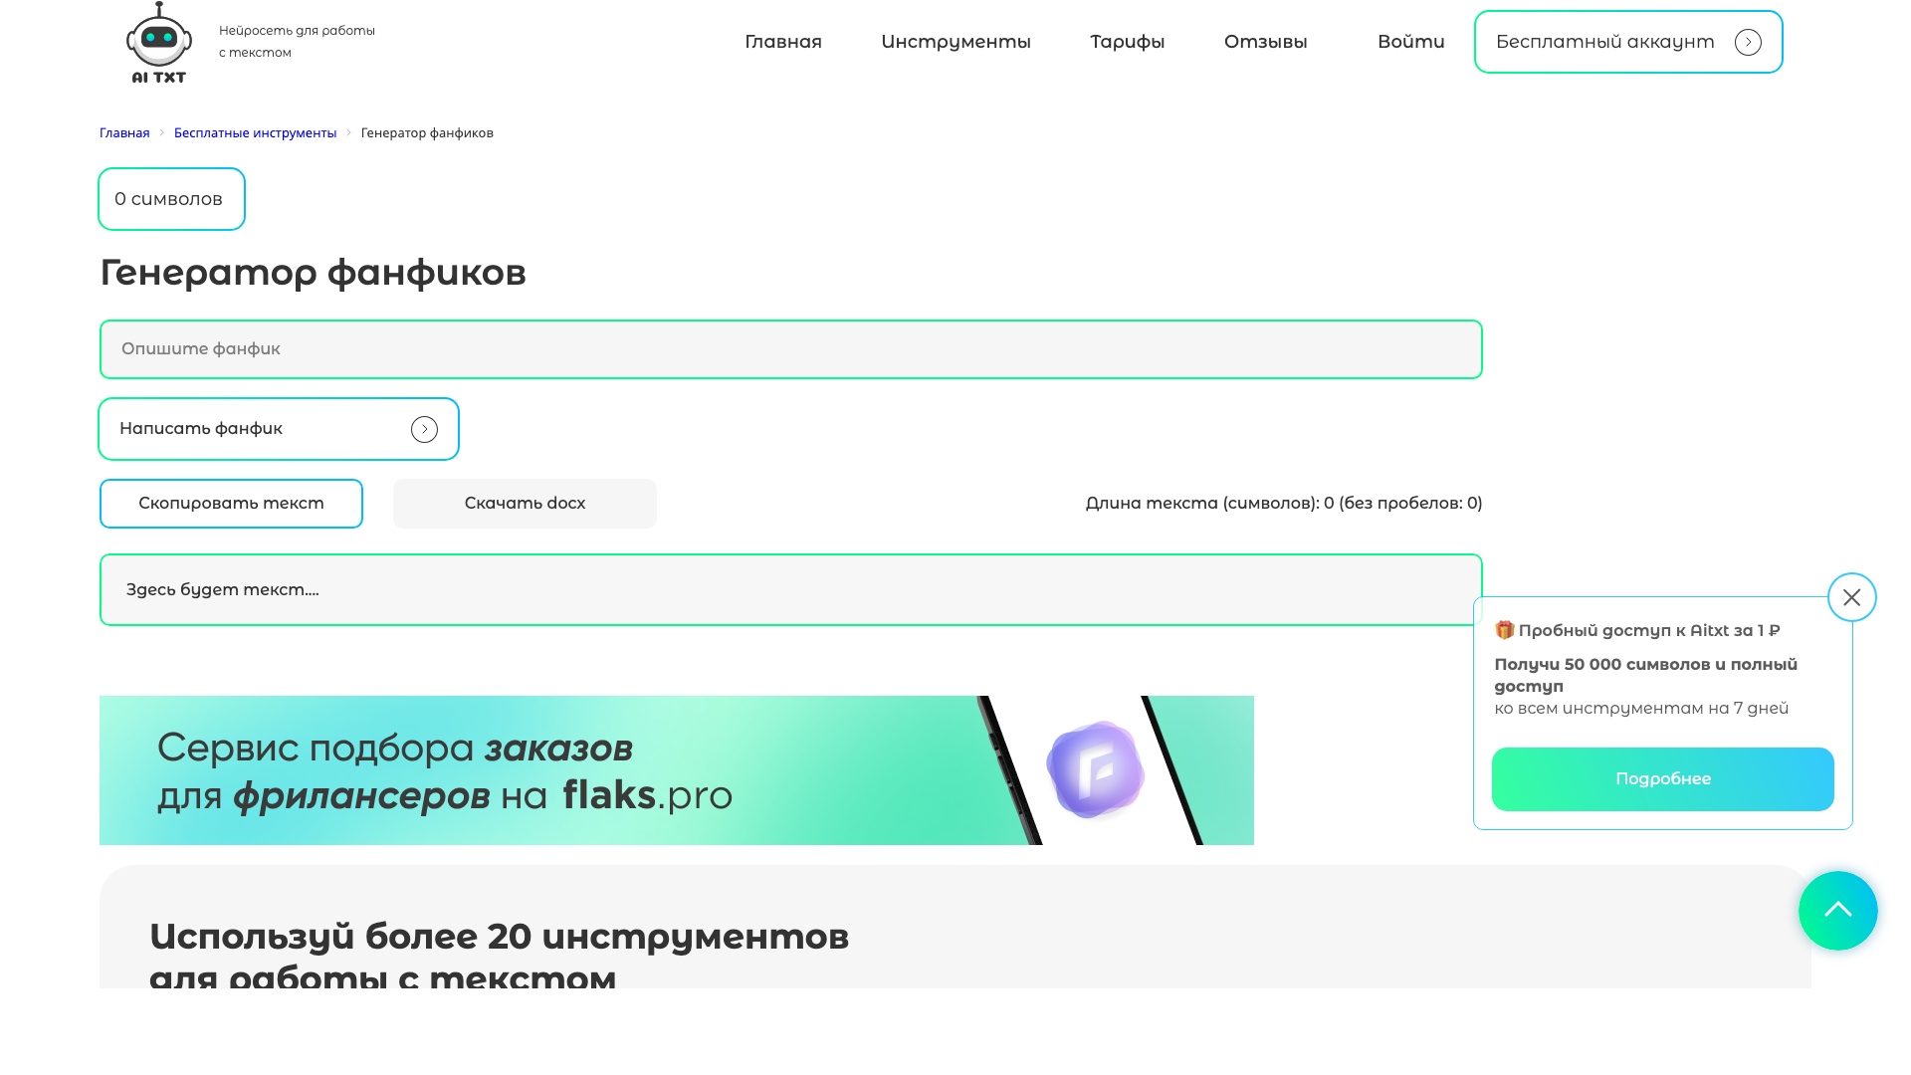Viewport: 1911px width, 1075px height.
Task: Click the arrow icon in Бесплатный аккаунт button
Action: [1748, 42]
